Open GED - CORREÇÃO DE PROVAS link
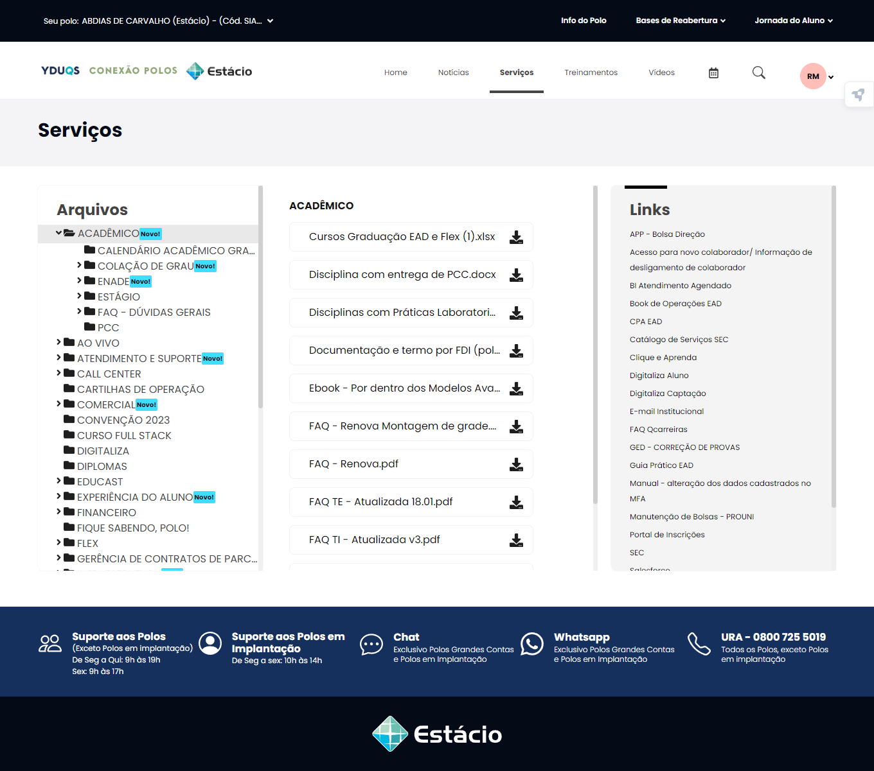874x771 pixels. click(684, 447)
